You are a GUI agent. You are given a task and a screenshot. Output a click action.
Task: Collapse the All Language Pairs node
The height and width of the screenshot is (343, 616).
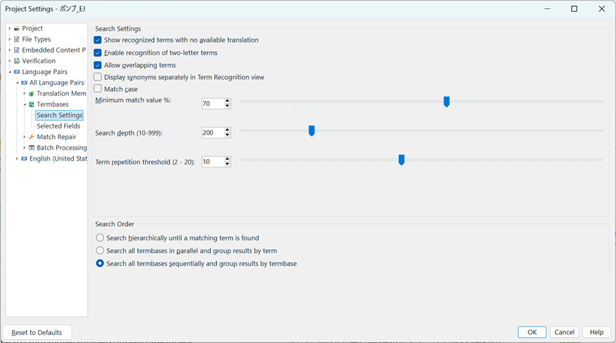point(17,83)
